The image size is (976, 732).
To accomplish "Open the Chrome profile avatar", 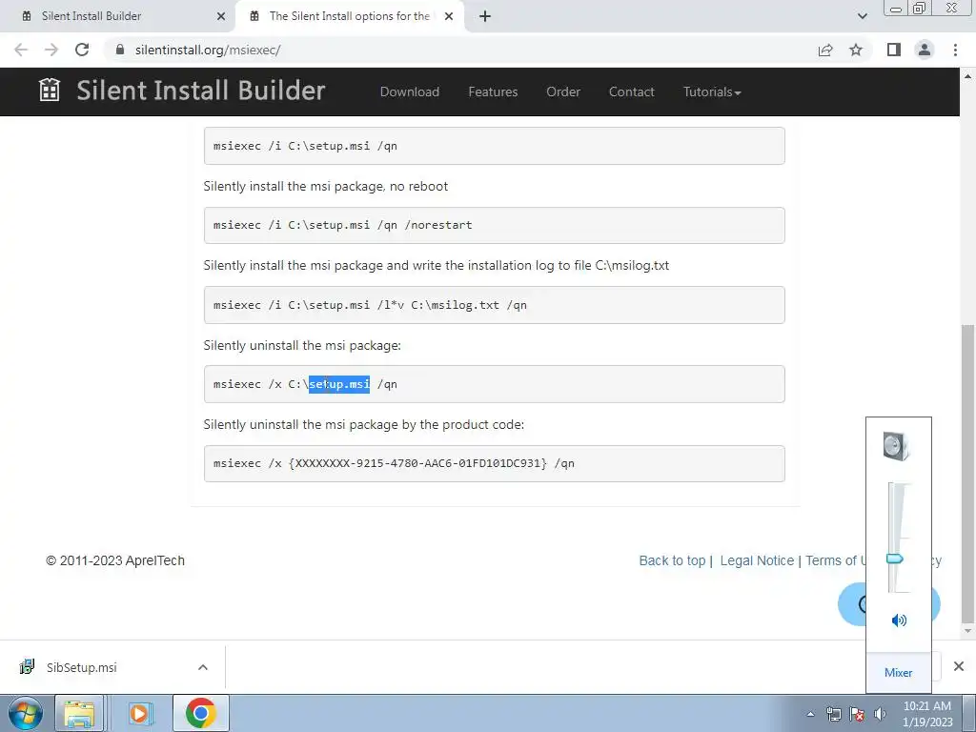I will coord(925,50).
